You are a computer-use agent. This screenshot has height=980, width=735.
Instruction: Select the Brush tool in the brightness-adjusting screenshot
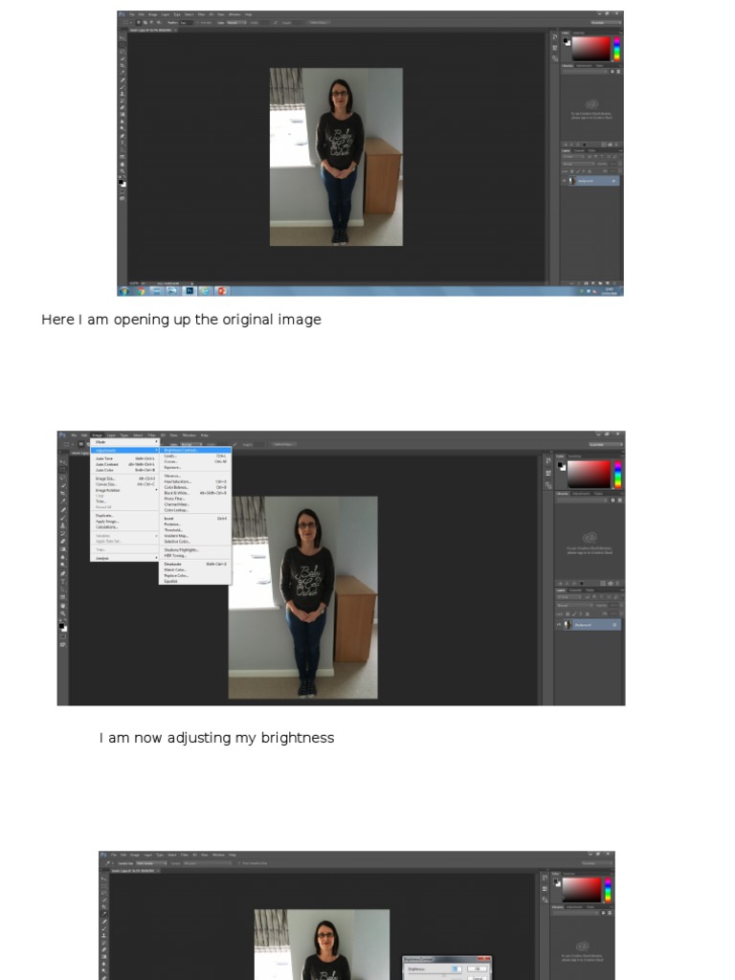tap(62, 518)
